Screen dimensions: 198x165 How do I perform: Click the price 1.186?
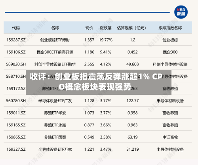click(89, 52)
